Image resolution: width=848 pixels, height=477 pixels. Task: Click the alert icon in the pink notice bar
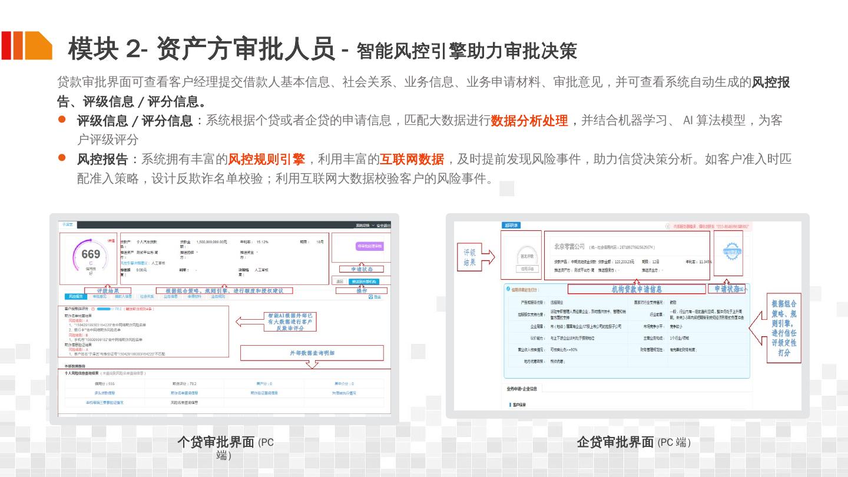click(x=668, y=226)
